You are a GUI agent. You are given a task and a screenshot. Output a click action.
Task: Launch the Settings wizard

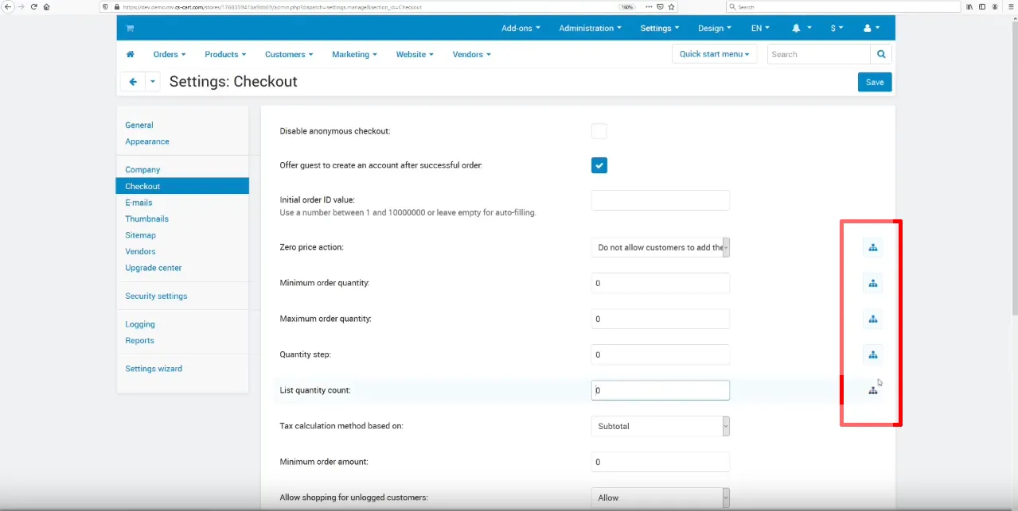[154, 369]
